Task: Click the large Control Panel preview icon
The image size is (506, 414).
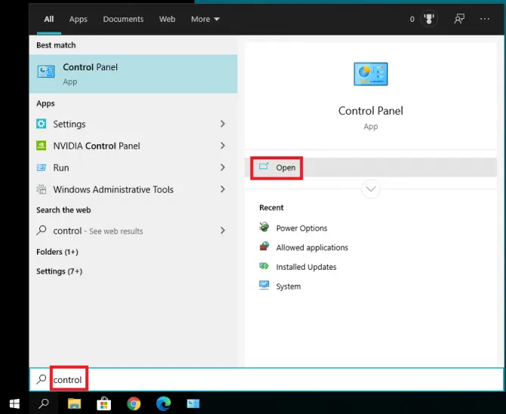Action: pyautogui.click(x=371, y=74)
